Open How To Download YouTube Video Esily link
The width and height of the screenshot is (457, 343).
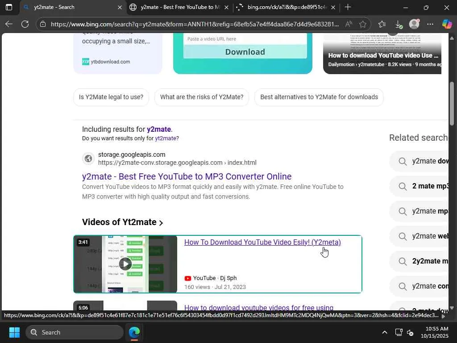[x=262, y=243]
